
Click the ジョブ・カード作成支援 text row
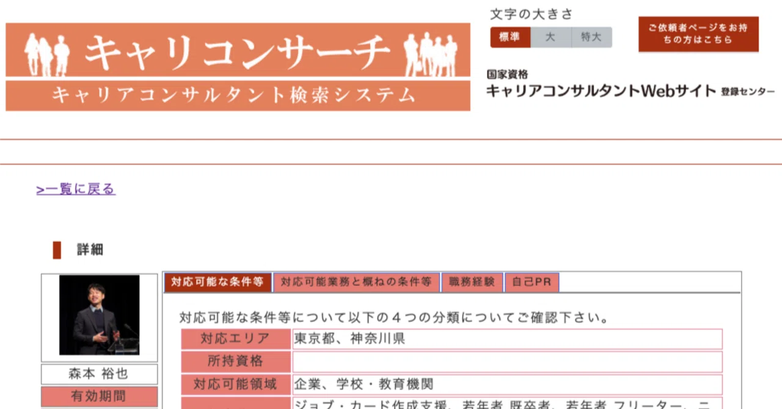[507, 403]
